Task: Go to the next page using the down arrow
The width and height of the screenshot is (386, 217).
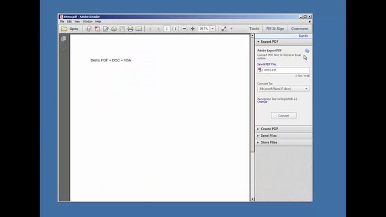Action: tap(159, 29)
